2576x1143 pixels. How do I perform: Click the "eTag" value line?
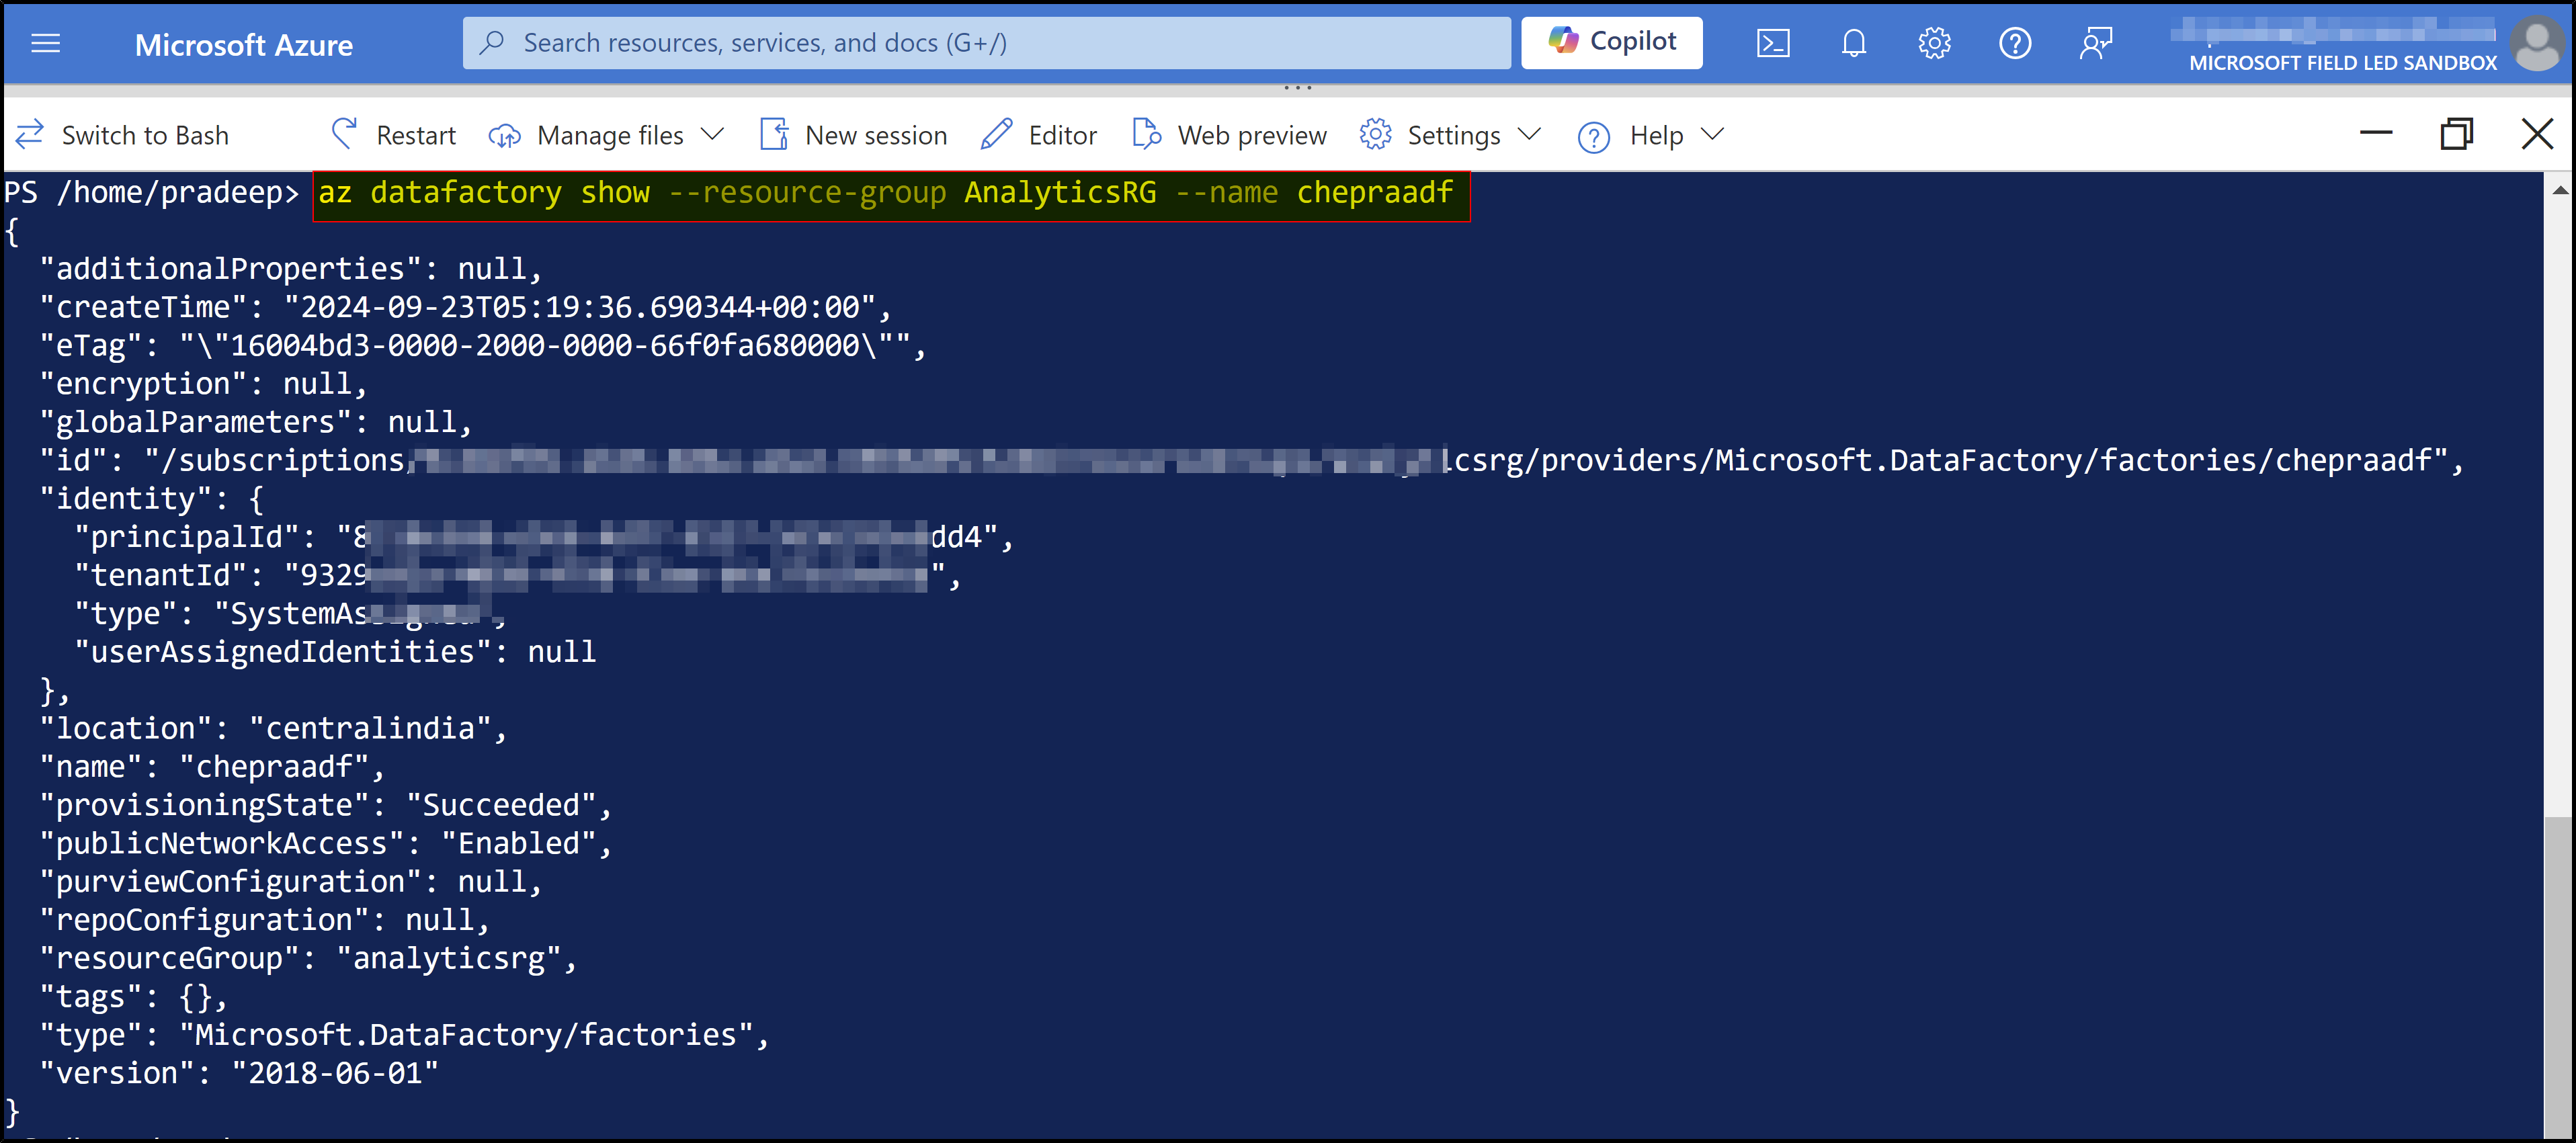pos(483,346)
